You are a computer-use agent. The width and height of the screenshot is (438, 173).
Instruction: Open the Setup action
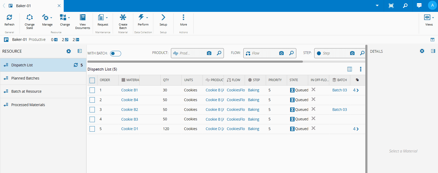pyautogui.click(x=163, y=18)
